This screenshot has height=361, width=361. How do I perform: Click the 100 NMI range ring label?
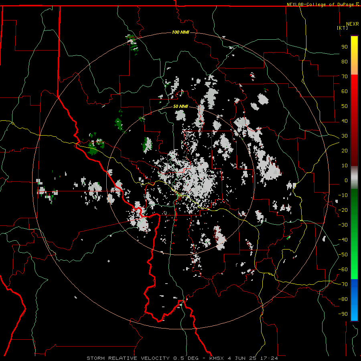180,32
